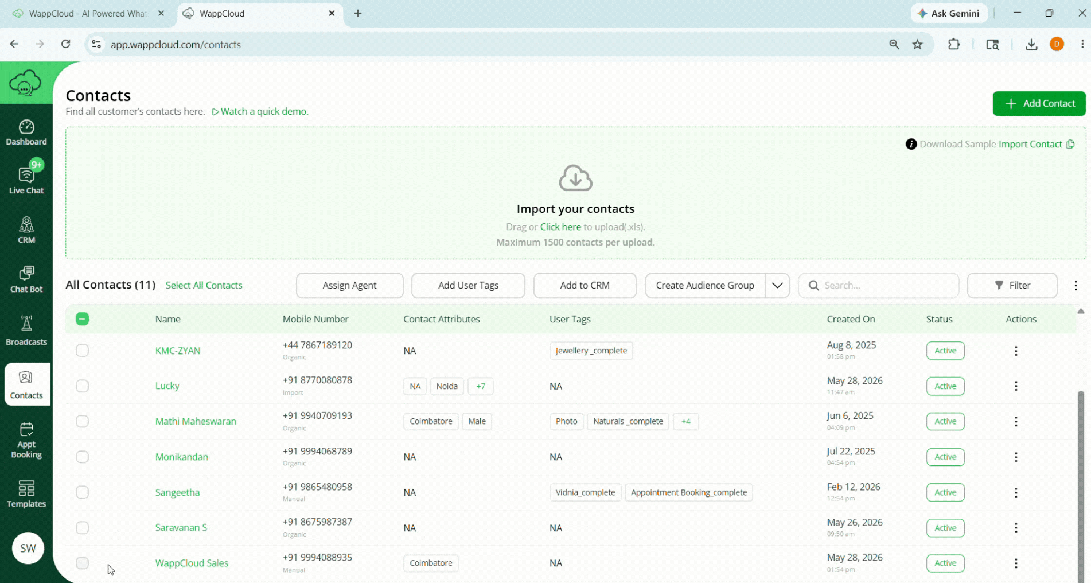This screenshot has width=1091, height=583.
Task: Open actions menu for Sangeetha row
Action: 1016,493
